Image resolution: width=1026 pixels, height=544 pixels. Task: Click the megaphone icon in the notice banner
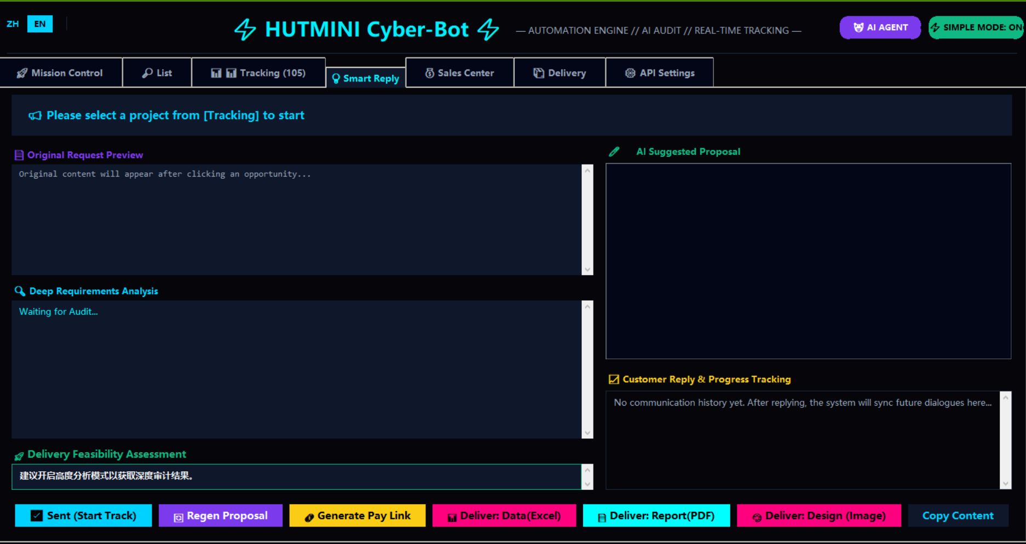click(34, 115)
